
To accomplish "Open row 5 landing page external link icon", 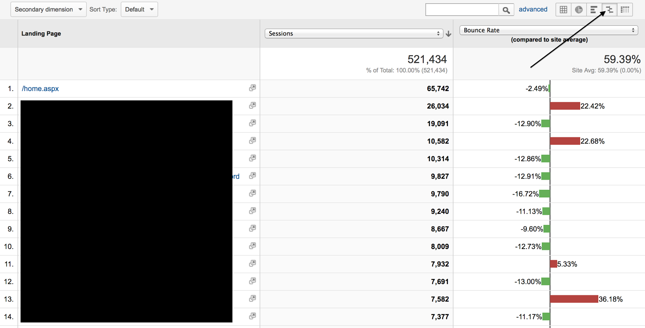I will pos(252,158).
